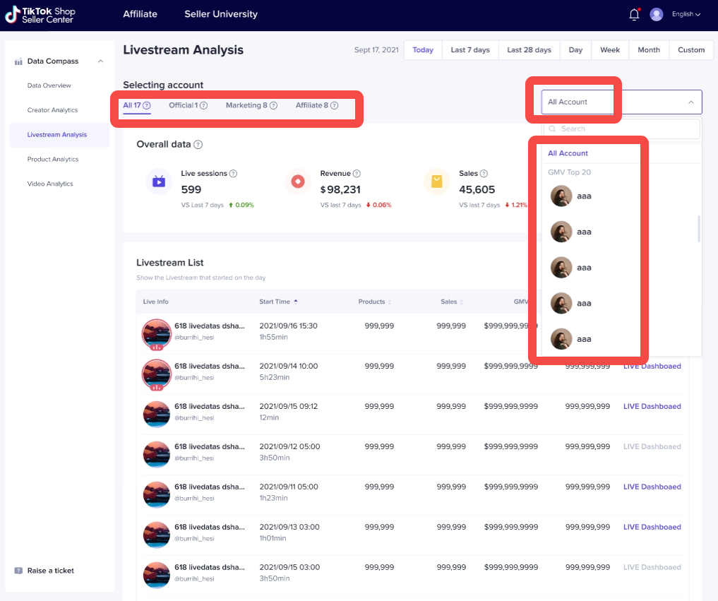Click help icon beside Live sessions
Image resolution: width=718 pixels, height=601 pixels.
pyautogui.click(x=233, y=174)
